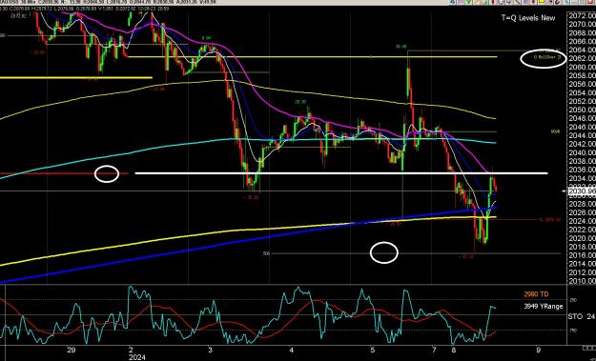Image resolution: width=596 pixels, height=361 pixels.
Task: Click date label 5 on the time axis
Action: pyautogui.click(x=373, y=350)
